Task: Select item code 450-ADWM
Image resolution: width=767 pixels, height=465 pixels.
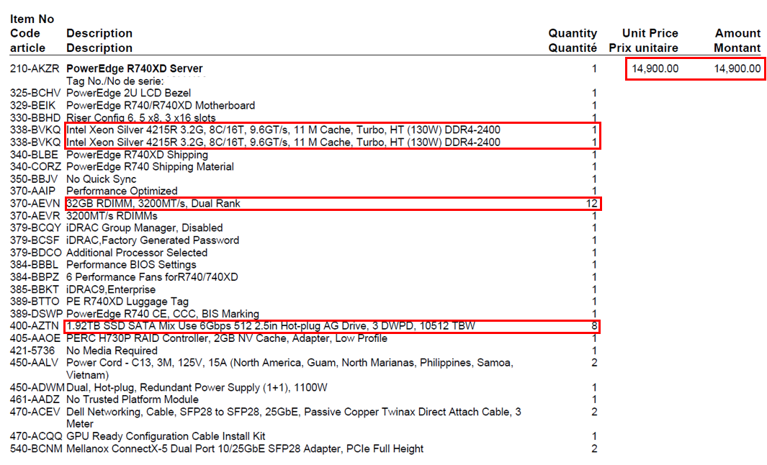Action: click(37, 388)
